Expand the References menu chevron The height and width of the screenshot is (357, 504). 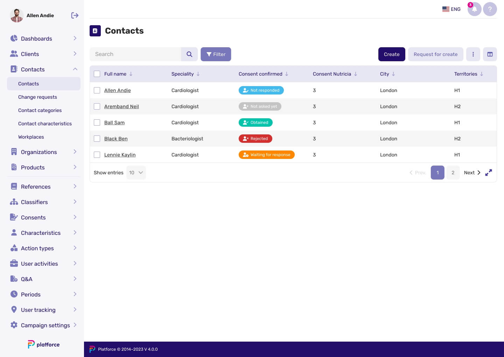point(75,187)
